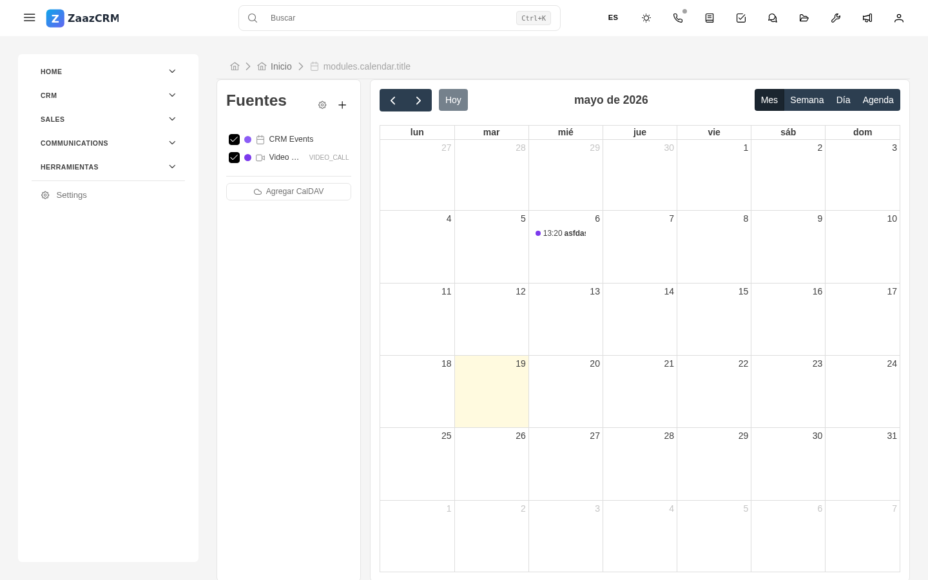Screen dimensions: 928x580
Task: Click the VIDEO_CALL label
Action: point(329,157)
